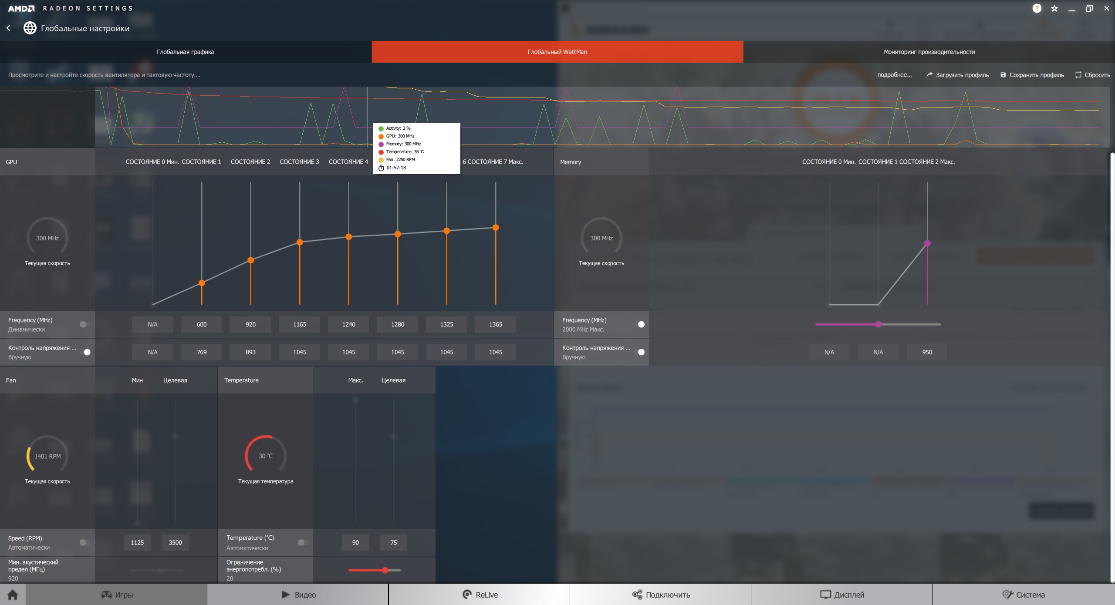Click the подробнее... link
Image resolution: width=1115 pixels, height=605 pixels.
click(894, 75)
